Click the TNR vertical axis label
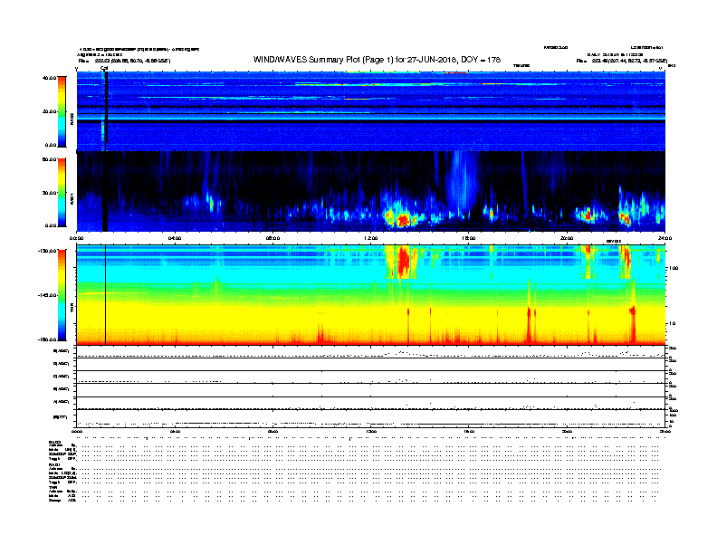 point(72,310)
